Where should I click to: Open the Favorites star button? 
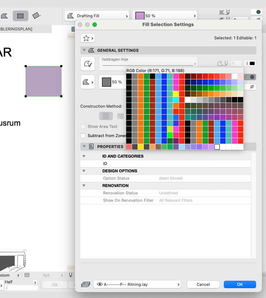88,38
